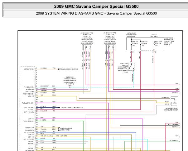Click the stop lamp switch contact symbol
Image resolution: width=188 pixels, height=151 pixels.
tap(132, 67)
